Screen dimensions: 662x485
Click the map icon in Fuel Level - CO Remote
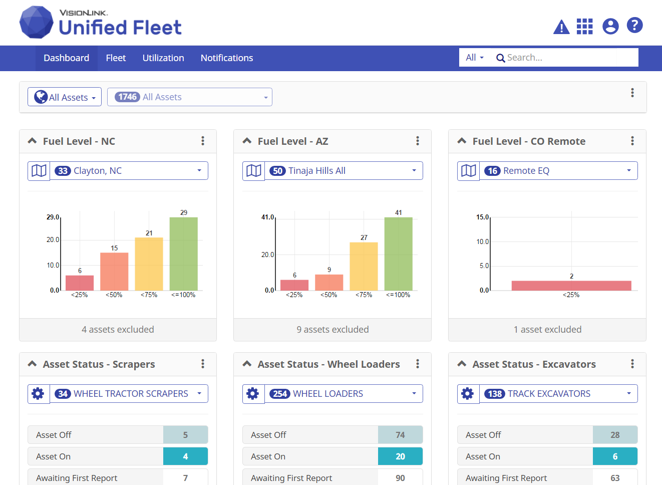(x=469, y=171)
